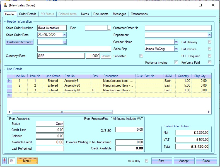Open the Sales Order Date dropdown

[65, 35]
